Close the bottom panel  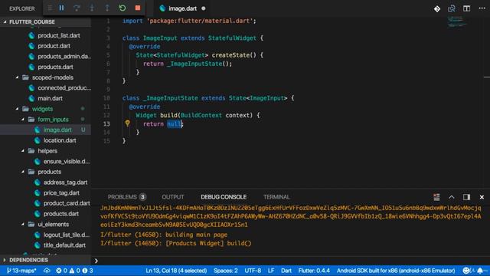[482, 197]
